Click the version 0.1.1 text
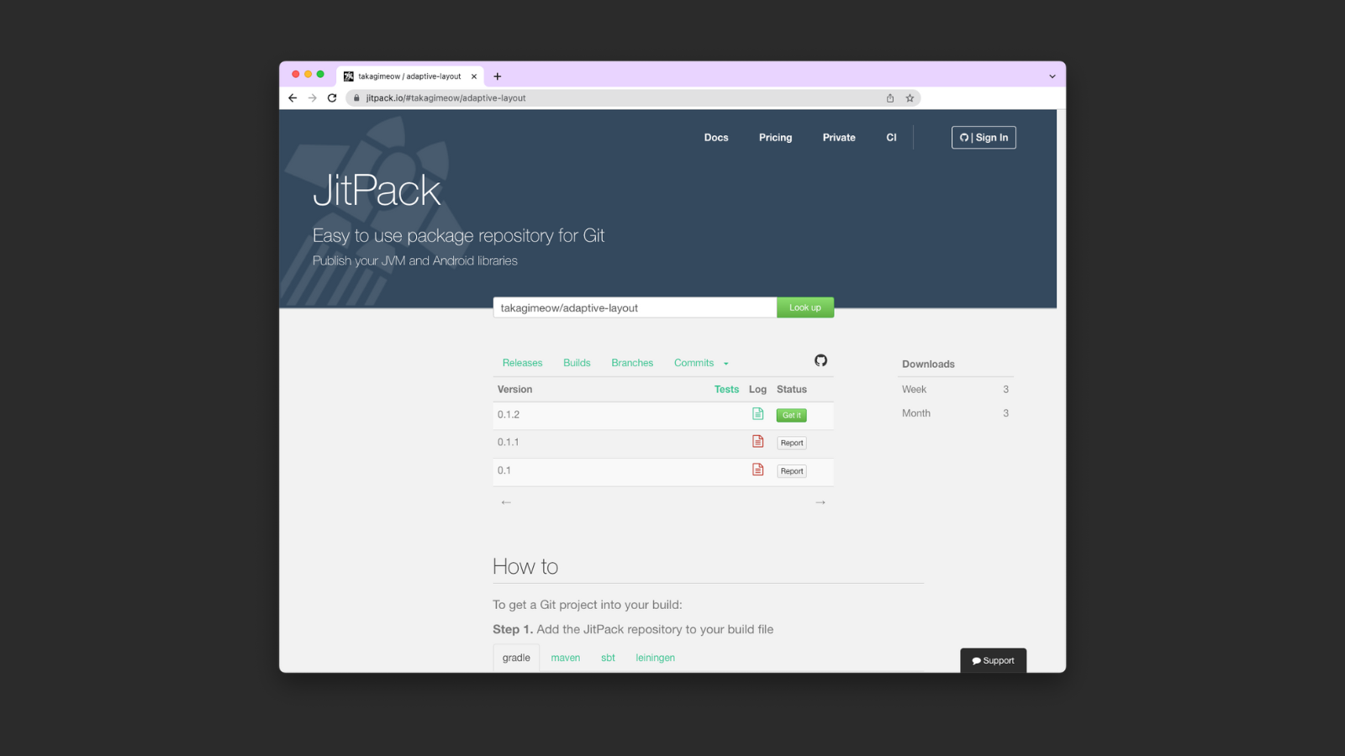Image resolution: width=1345 pixels, height=756 pixels. pyautogui.click(x=508, y=442)
